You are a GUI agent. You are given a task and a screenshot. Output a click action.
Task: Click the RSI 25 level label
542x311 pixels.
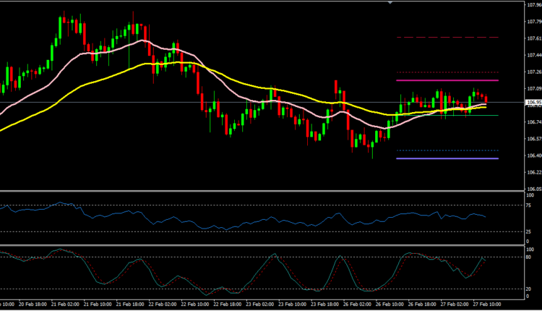pyautogui.click(x=531, y=231)
